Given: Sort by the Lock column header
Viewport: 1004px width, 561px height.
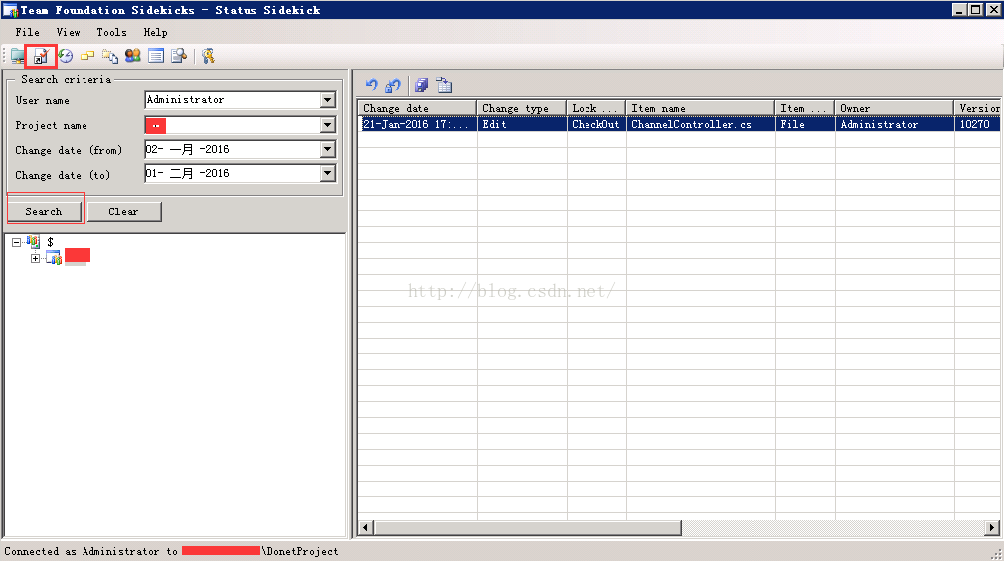Looking at the screenshot, I should pos(596,108).
